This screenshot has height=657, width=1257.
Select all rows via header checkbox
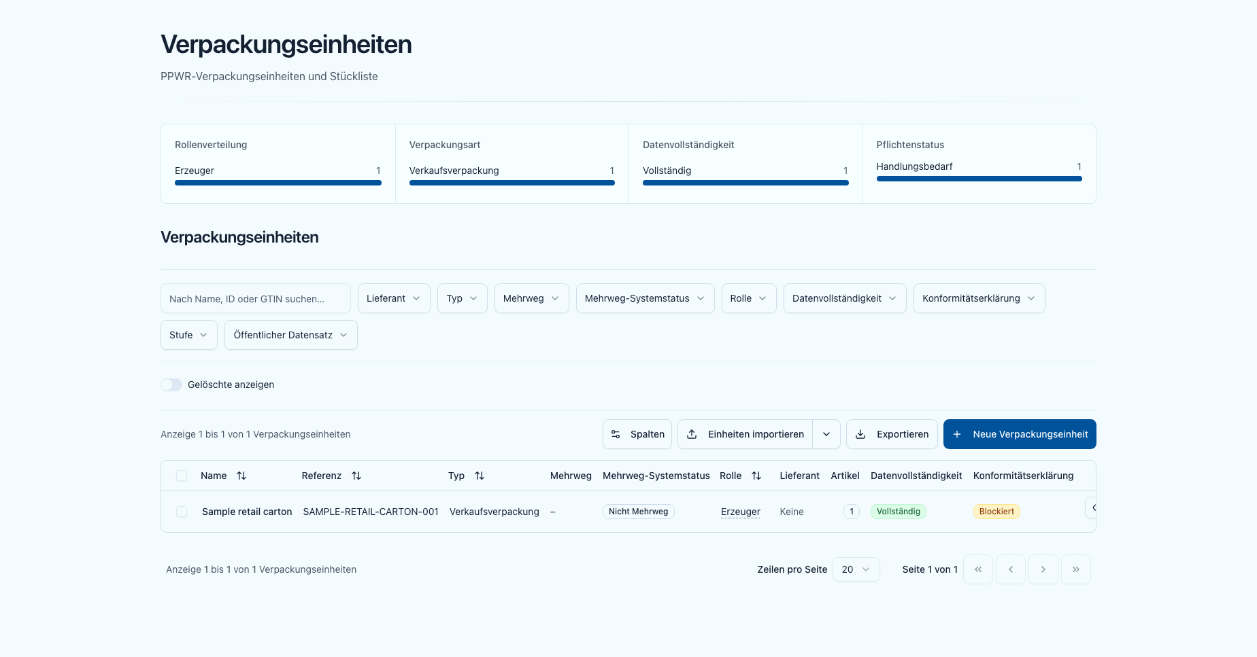pos(182,476)
